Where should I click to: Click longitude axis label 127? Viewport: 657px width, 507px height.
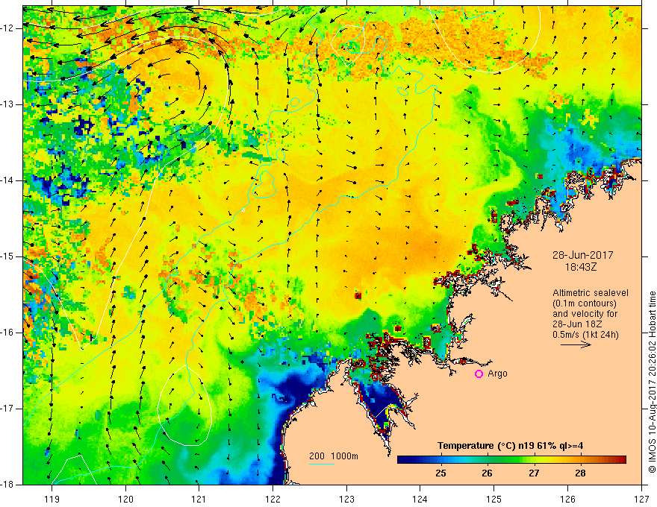point(641,499)
